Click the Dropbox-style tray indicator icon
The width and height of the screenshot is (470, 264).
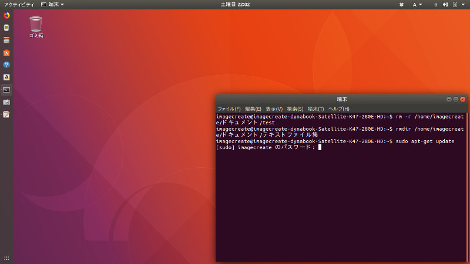[x=401, y=5]
